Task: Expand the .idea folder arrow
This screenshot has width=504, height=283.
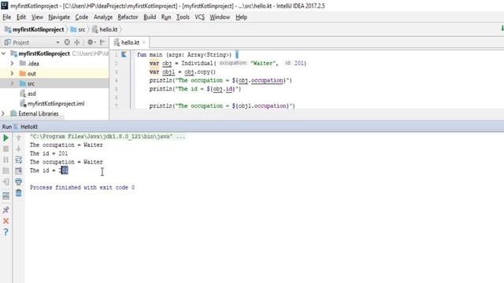Action: [x=13, y=64]
